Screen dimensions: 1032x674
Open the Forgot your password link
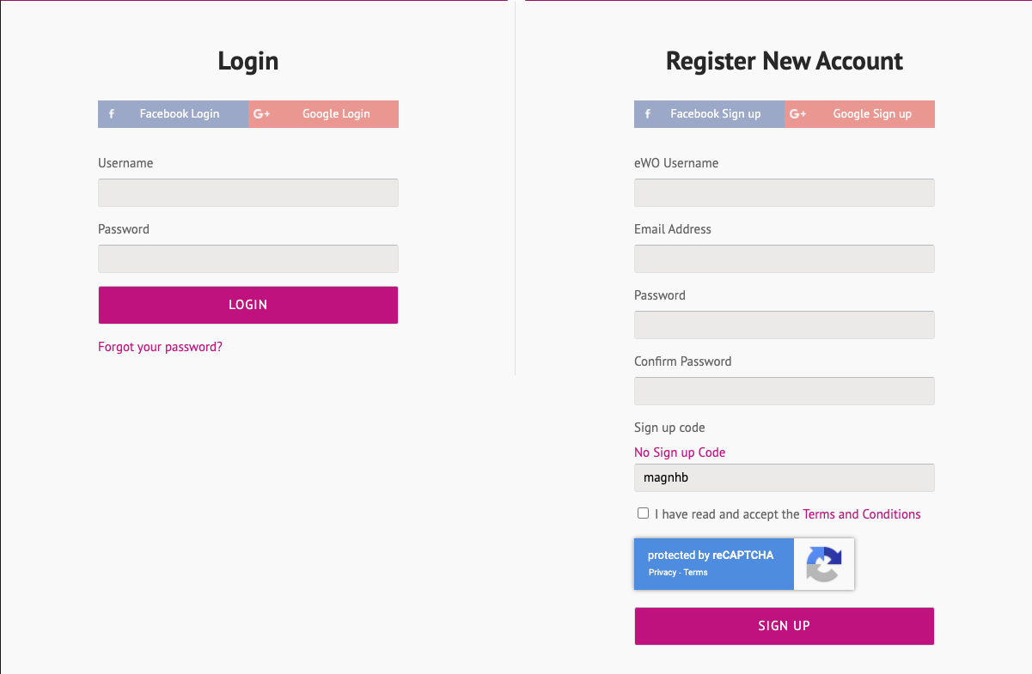coord(160,347)
